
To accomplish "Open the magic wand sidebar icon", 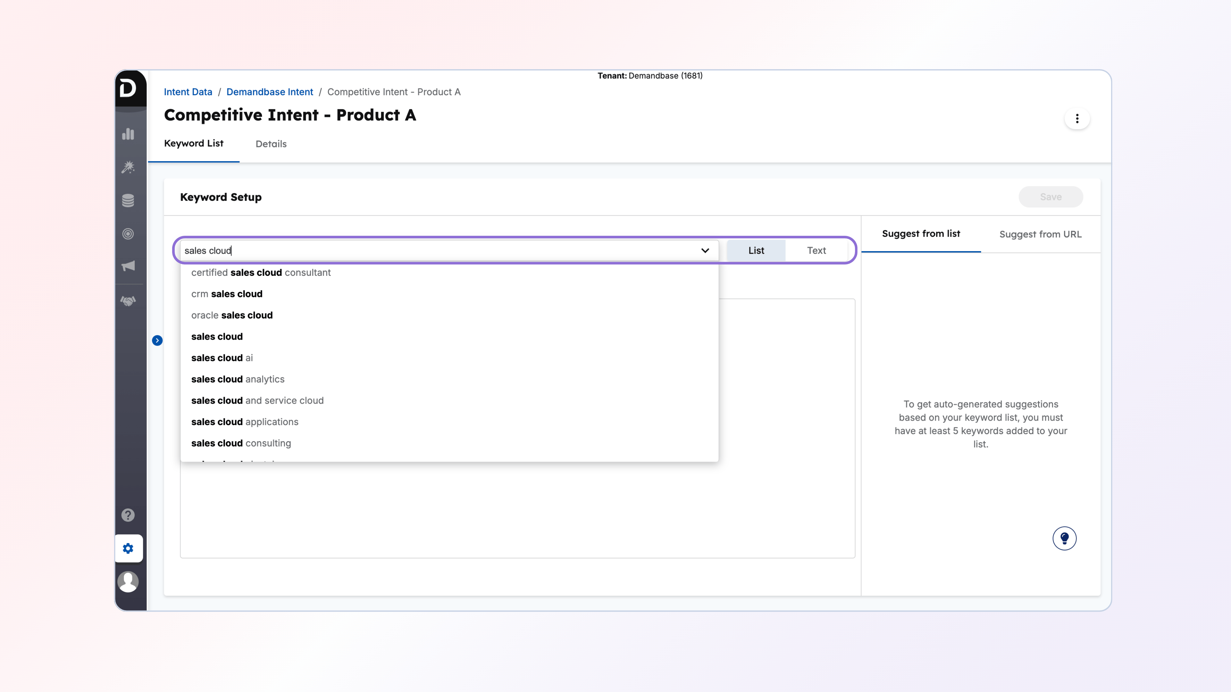I will coord(128,167).
